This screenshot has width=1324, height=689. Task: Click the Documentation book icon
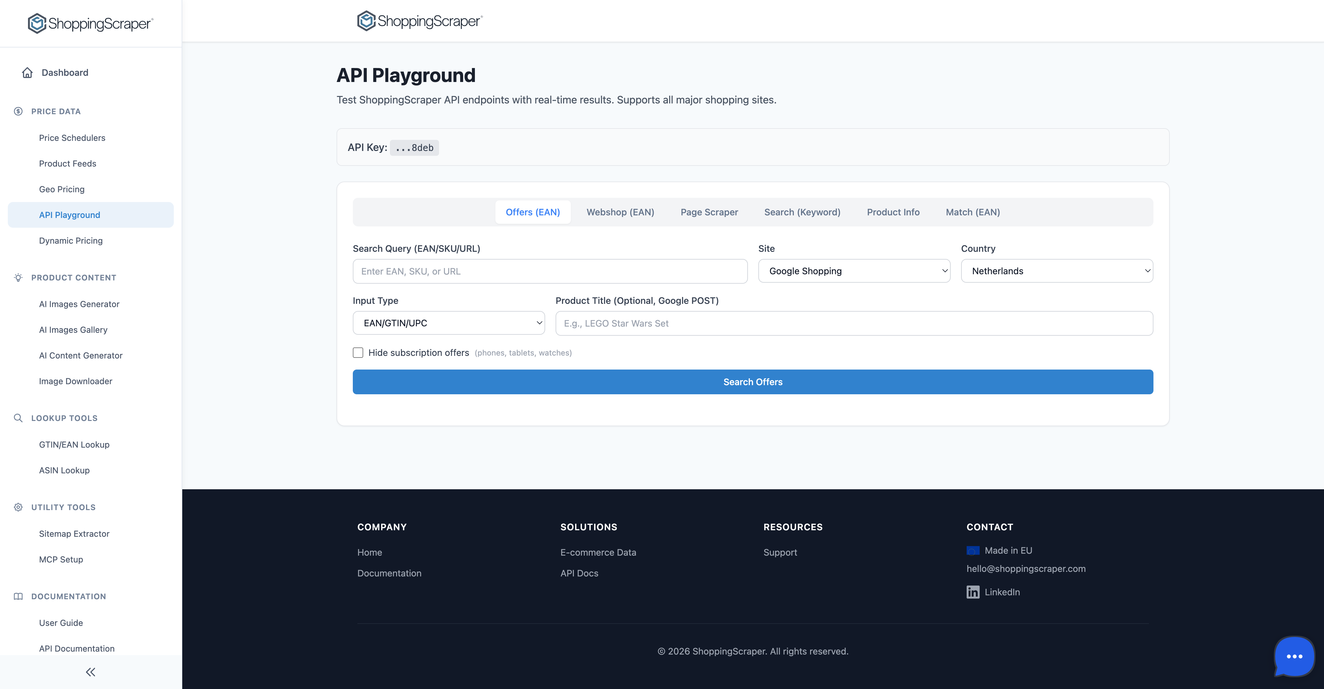[18, 596]
